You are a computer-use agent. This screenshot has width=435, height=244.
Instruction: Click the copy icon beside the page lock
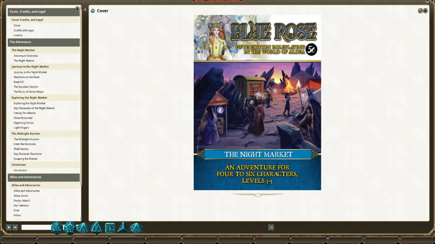coord(420,11)
